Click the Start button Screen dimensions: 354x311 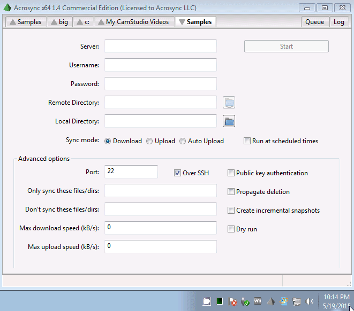click(287, 46)
